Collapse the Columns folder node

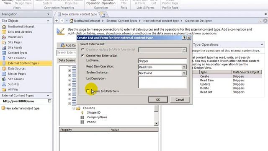point(74,108)
